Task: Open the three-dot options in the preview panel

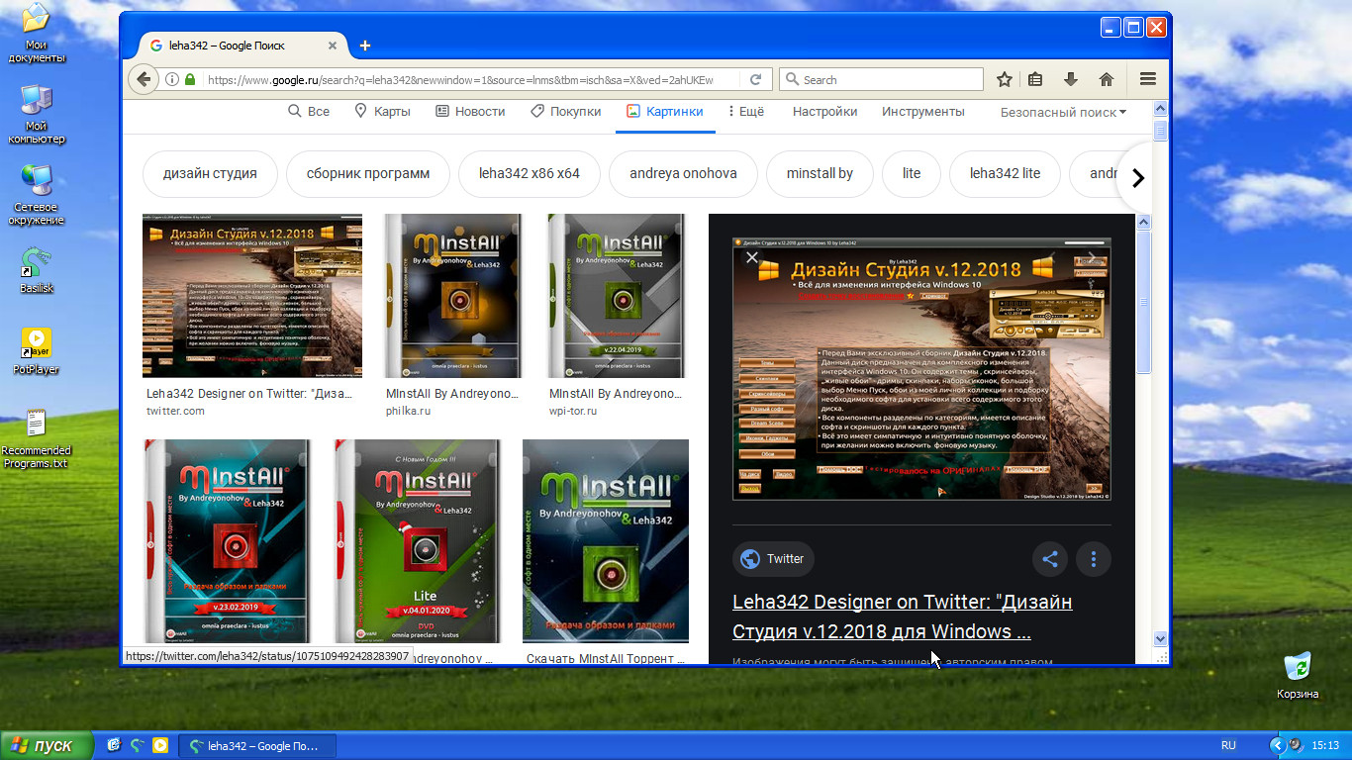Action: pyautogui.click(x=1094, y=559)
